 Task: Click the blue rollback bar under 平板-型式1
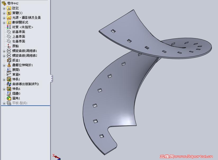(25, 106)
